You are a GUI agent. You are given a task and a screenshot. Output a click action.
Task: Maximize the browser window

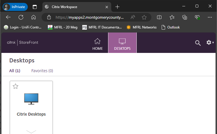coord(197,6)
